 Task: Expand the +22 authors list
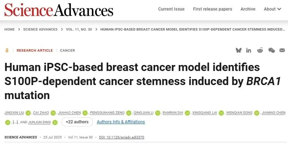tap(77, 122)
